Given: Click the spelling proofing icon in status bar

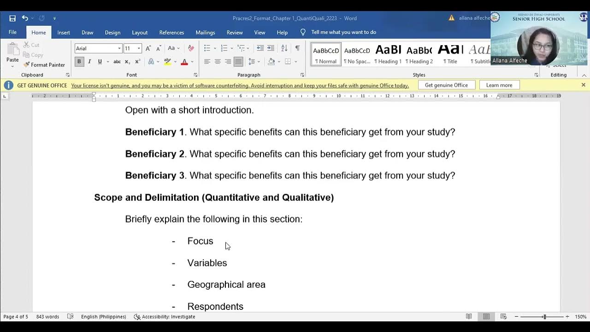Looking at the screenshot, I should point(70,317).
